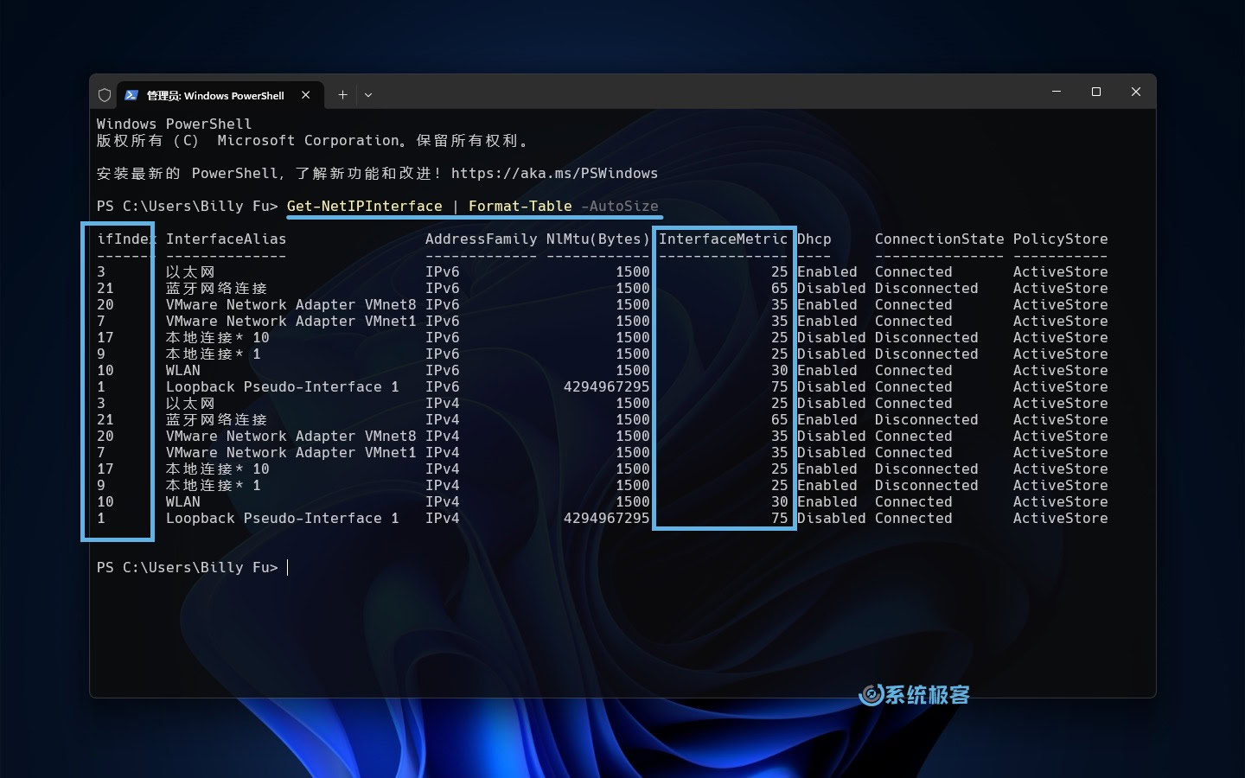Screen dimensions: 1245x778
Task: Open a new terminal tab
Action: pyautogui.click(x=342, y=95)
